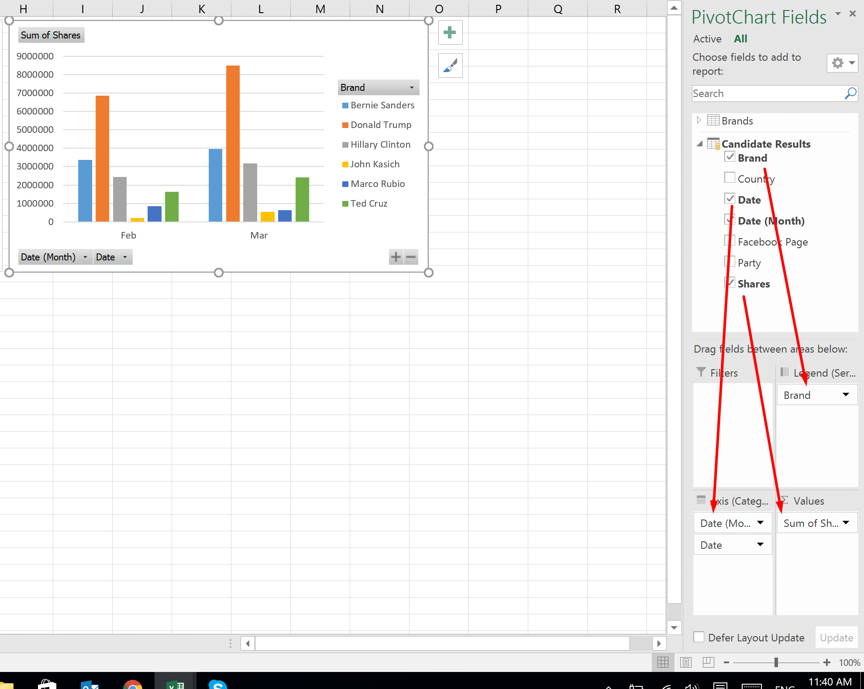Open Outlook from the taskbar
864x689 pixels.
(x=90, y=684)
